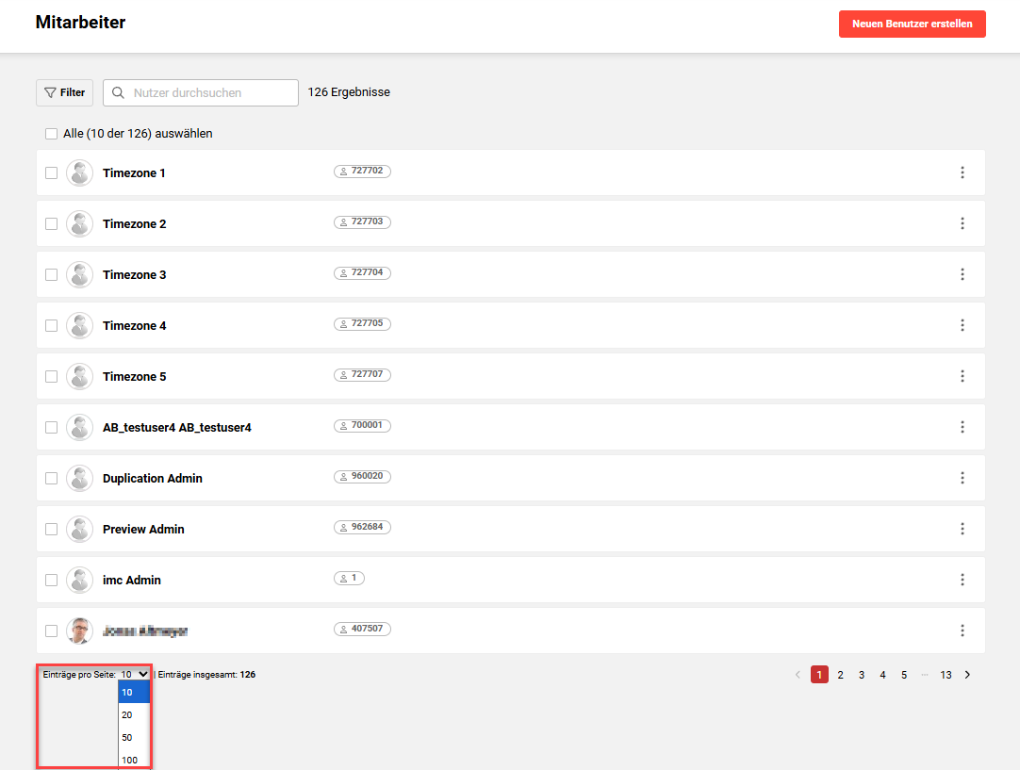
Task: Select the Preview Admin row checkbox
Action: [x=51, y=529]
